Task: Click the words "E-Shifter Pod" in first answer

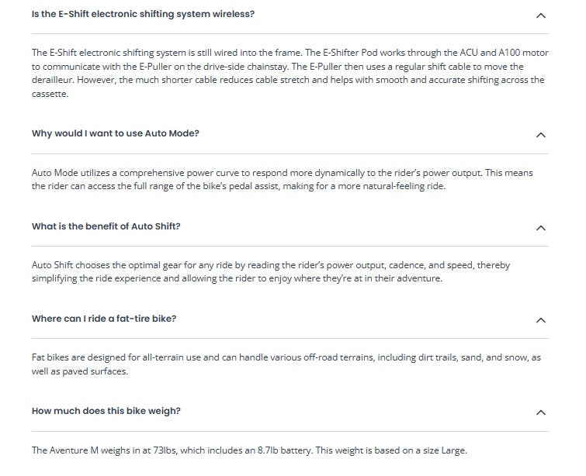Action: (336, 53)
